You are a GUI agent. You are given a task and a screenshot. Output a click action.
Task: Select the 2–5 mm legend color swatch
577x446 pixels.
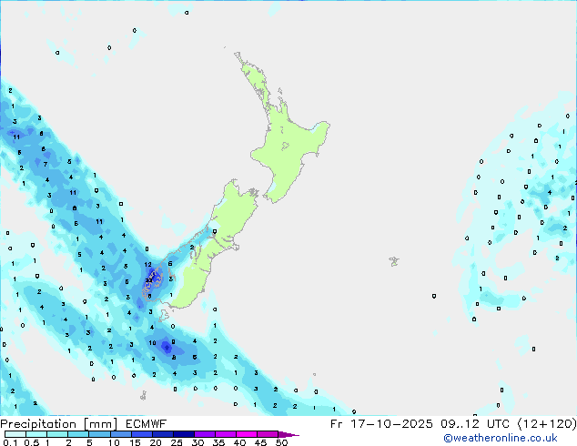coord(78,434)
